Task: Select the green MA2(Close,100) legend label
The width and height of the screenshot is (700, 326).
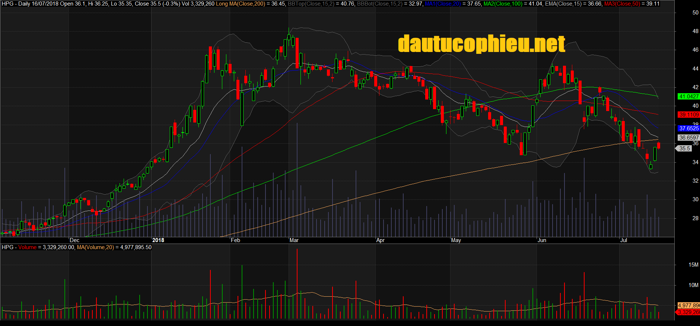Action: 503,4
